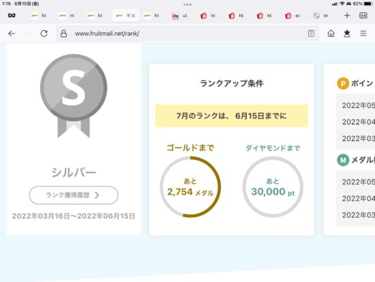This screenshot has width=375, height=282.
Task: Switch to the Uta tab
Action: coord(179,16)
